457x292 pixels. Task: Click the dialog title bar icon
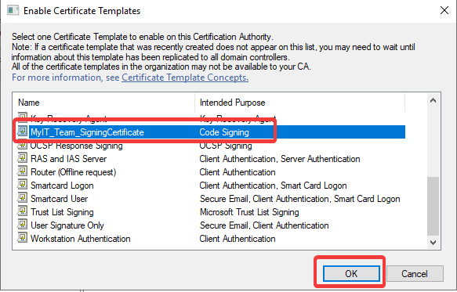click(13, 11)
